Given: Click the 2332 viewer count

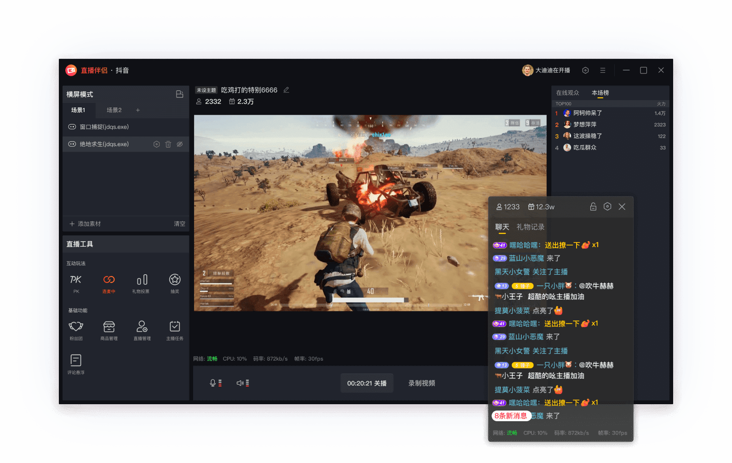Looking at the screenshot, I should pos(209,102).
